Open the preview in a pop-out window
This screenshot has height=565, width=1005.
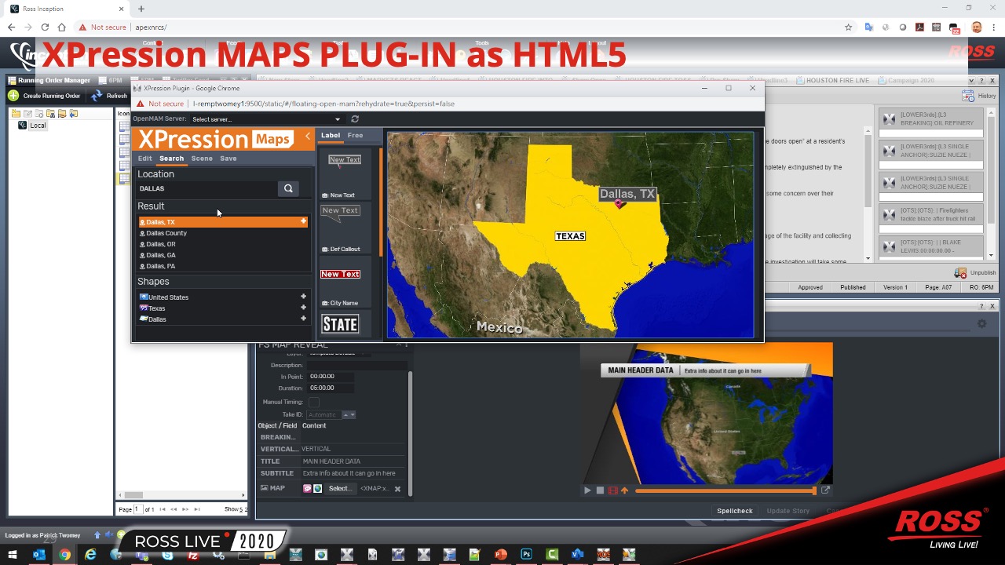tap(825, 490)
